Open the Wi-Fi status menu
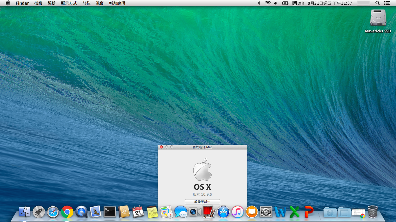Screen dimensions: 396x222 [x=268, y=3]
